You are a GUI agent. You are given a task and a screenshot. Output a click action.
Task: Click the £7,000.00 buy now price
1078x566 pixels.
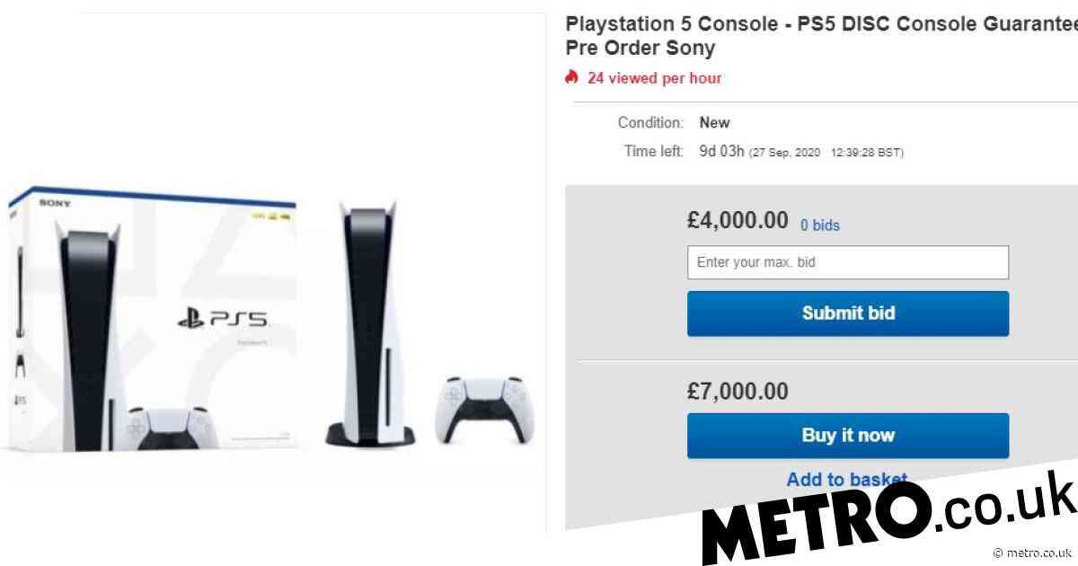pos(738,392)
